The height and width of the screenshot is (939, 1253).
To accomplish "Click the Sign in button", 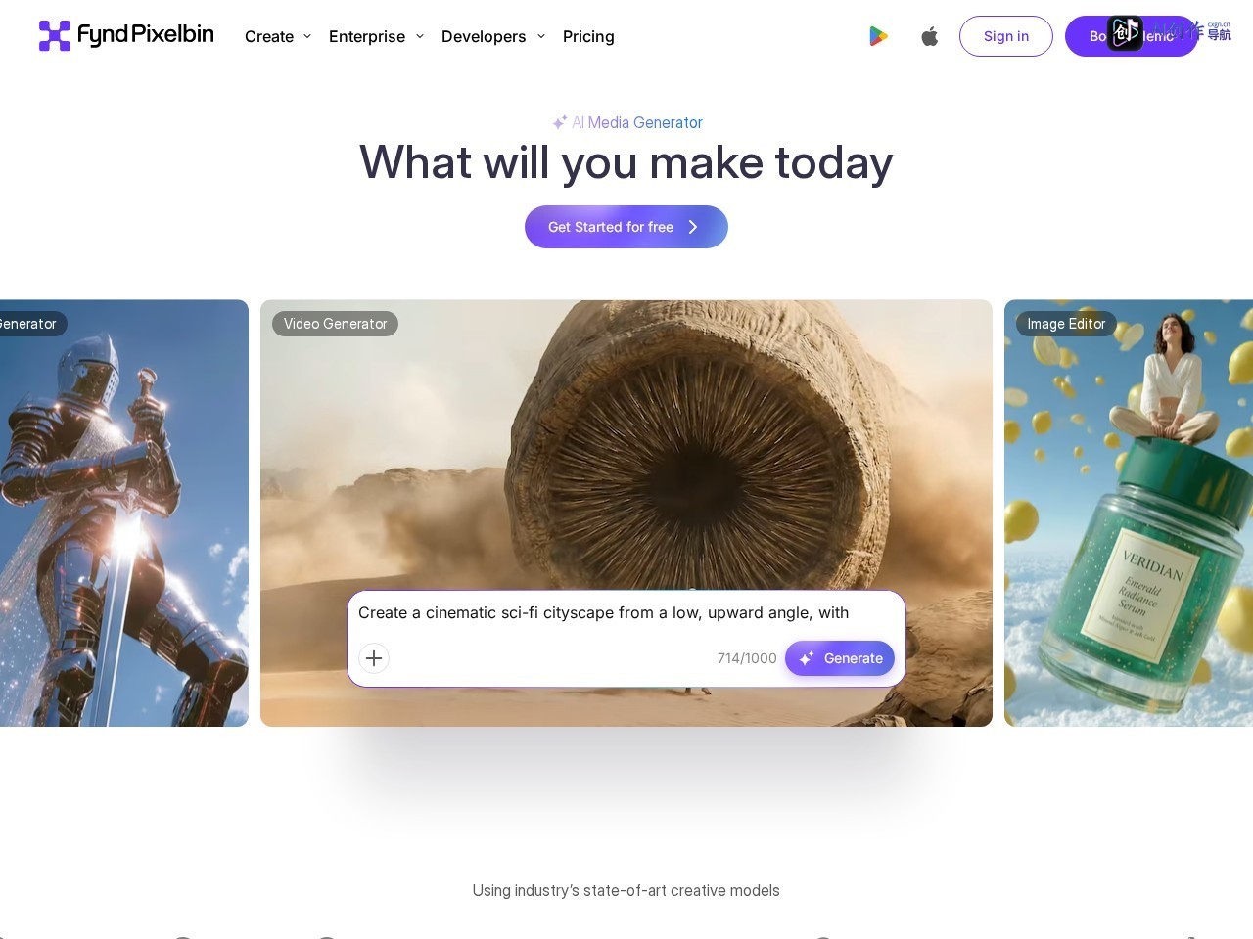I will click(x=1006, y=36).
